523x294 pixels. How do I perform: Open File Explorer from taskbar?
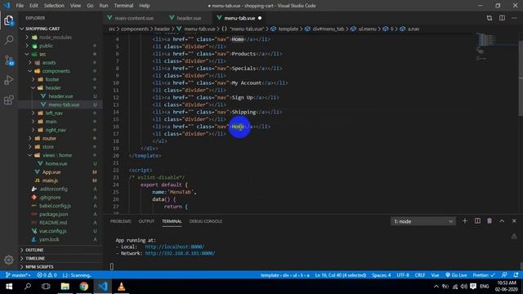(x=65, y=287)
